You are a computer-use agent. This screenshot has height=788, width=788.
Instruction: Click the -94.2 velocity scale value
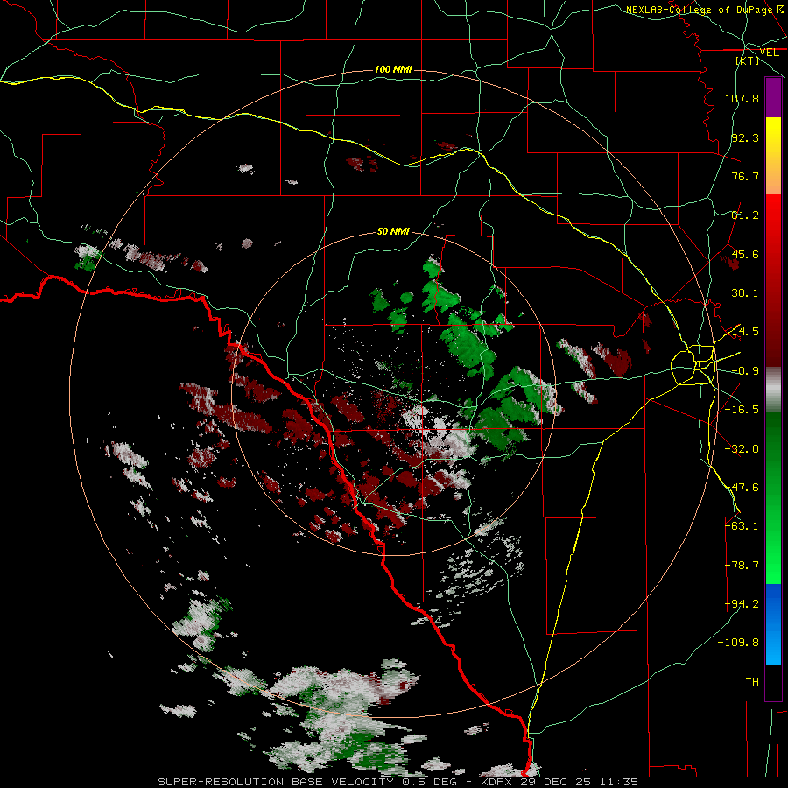[x=742, y=604]
